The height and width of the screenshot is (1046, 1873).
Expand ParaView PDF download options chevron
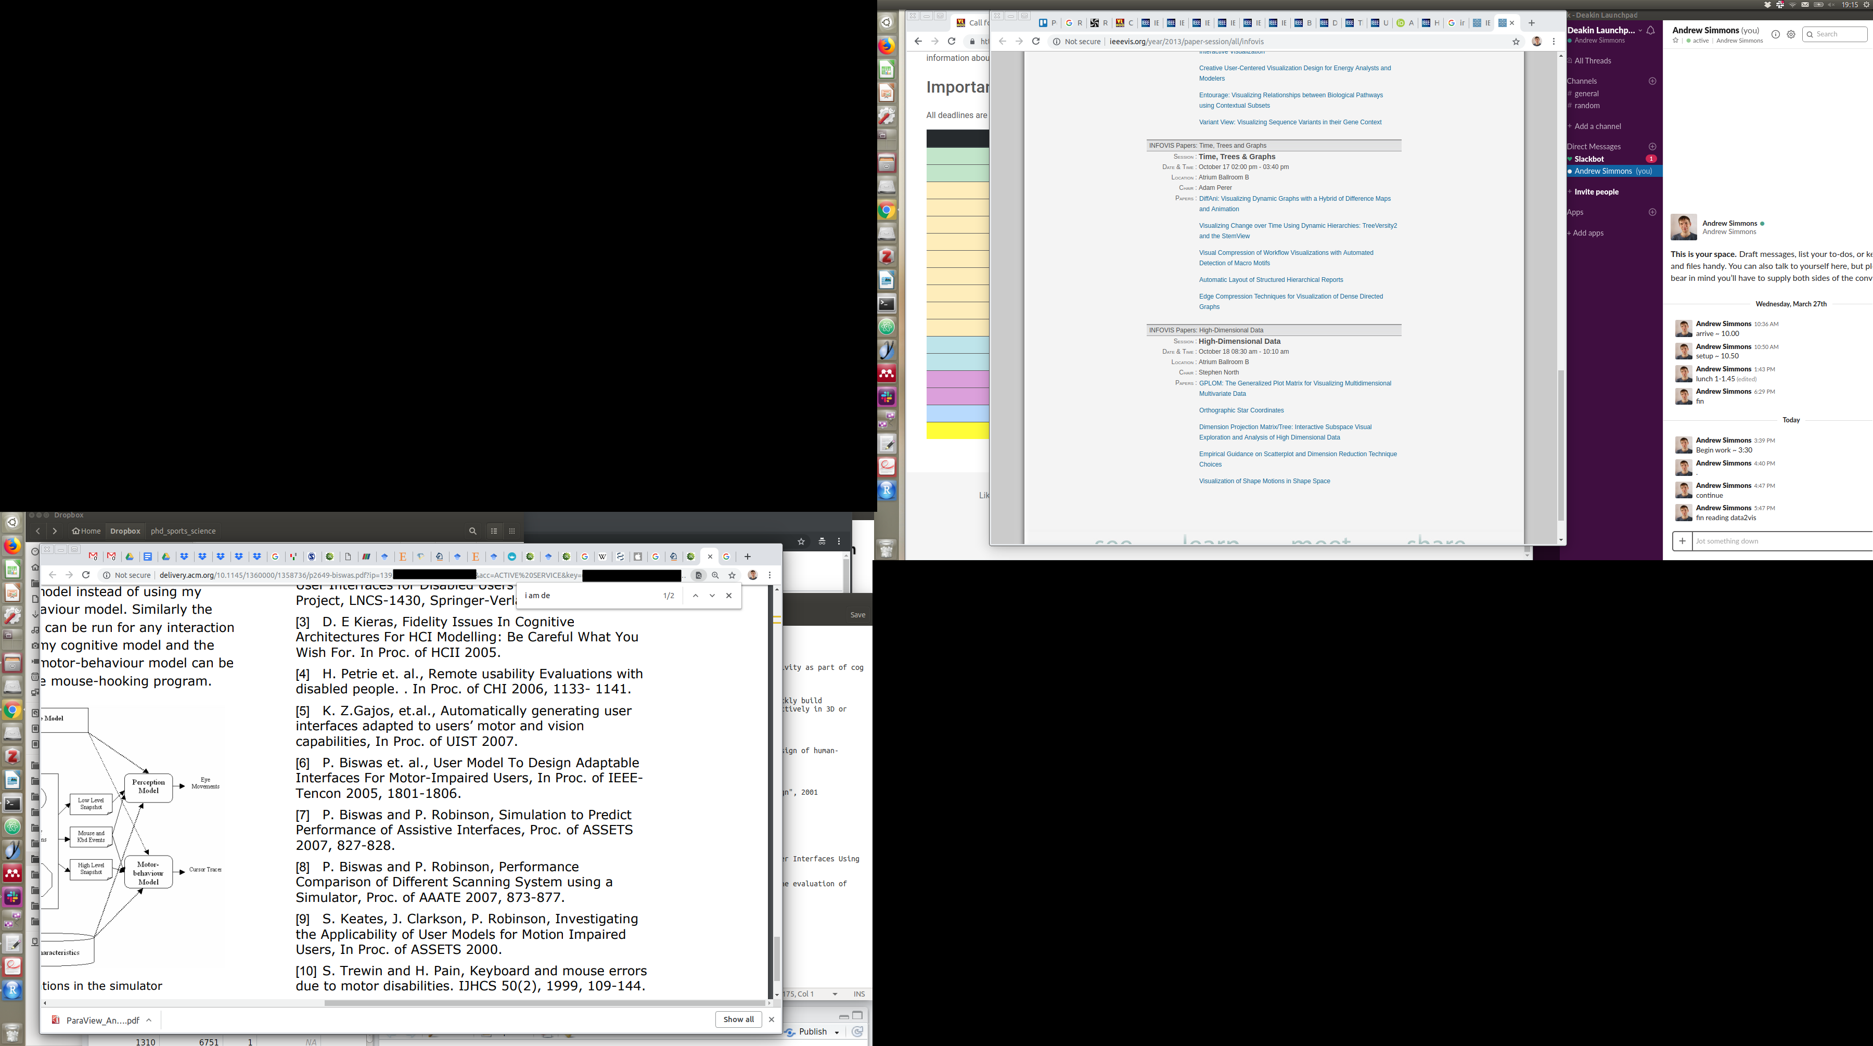[149, 1020]
